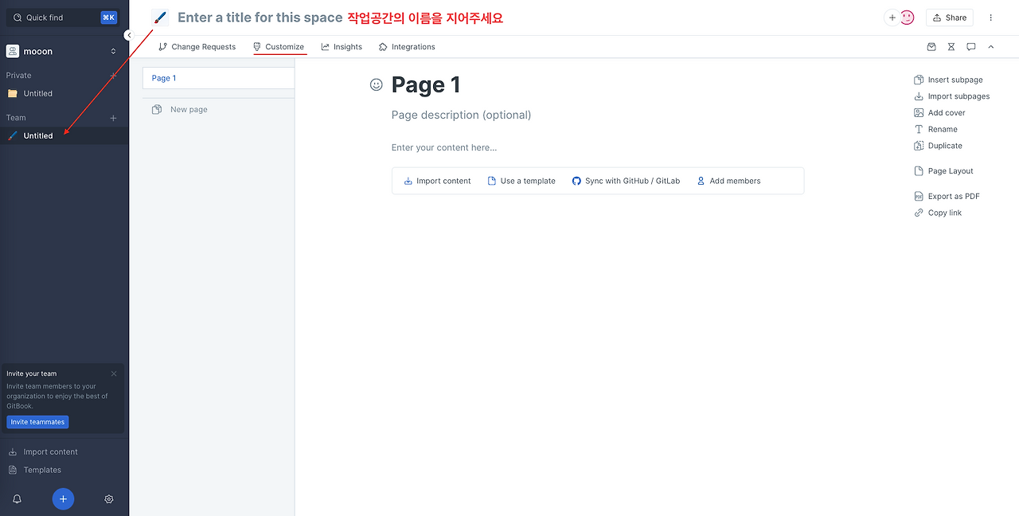Open the Integrations tab
Screen dimensions: 1019x516
pyautogui.click(x=407, y=46)
